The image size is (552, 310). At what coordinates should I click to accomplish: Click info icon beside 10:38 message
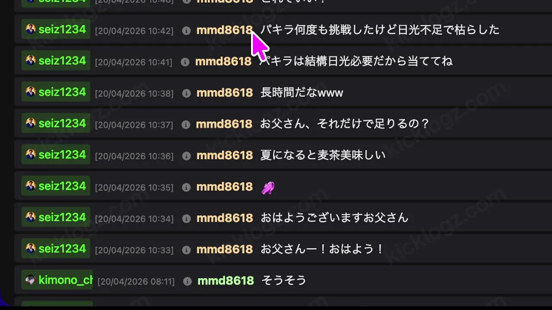(x=186, y=93)
